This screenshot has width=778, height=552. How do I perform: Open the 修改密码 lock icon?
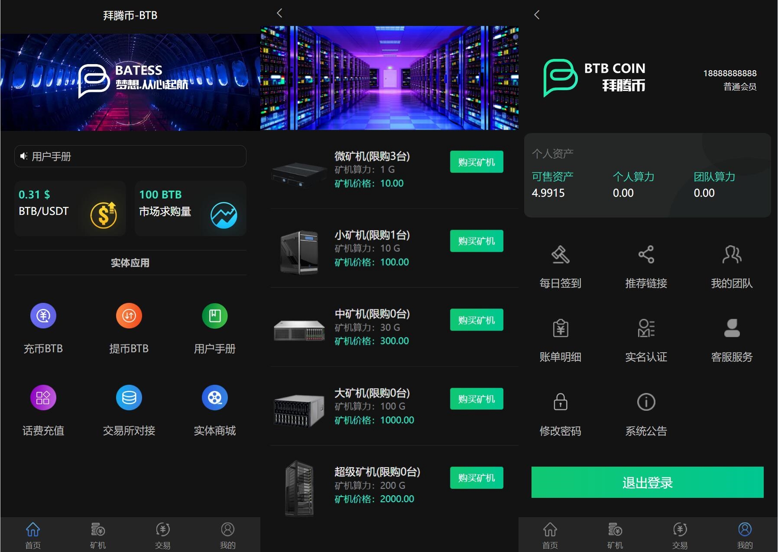tap(560, 402)
